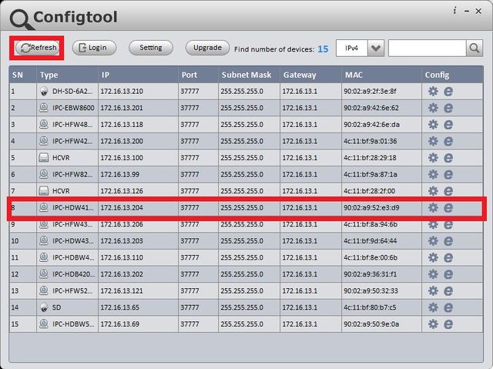Select IP address 172.16.13.118
The width and height of the screenshot is (493, 369).
(122, 125)
